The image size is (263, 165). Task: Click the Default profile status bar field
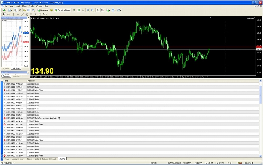coord(158,163)
